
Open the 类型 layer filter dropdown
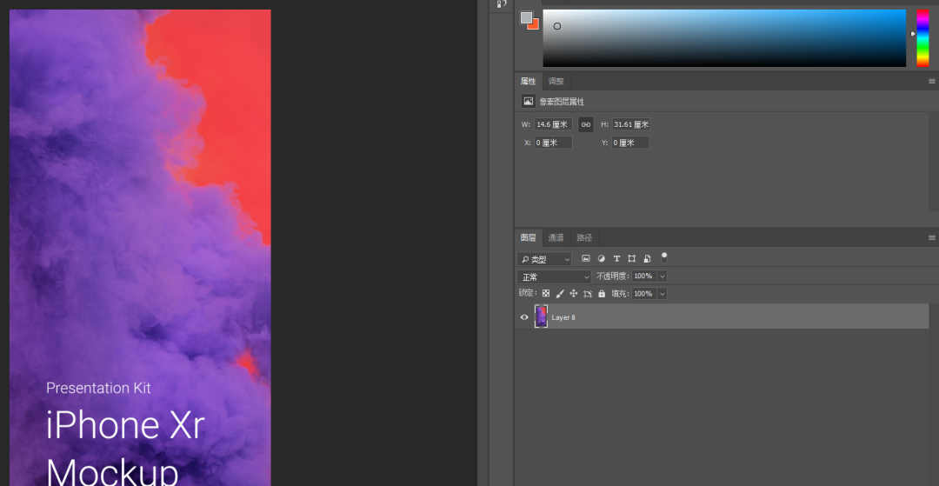(x=544, y=259)
